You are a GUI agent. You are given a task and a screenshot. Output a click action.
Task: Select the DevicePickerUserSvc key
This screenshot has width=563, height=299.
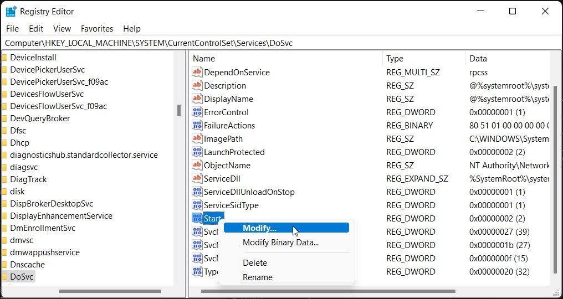(48, 70)
